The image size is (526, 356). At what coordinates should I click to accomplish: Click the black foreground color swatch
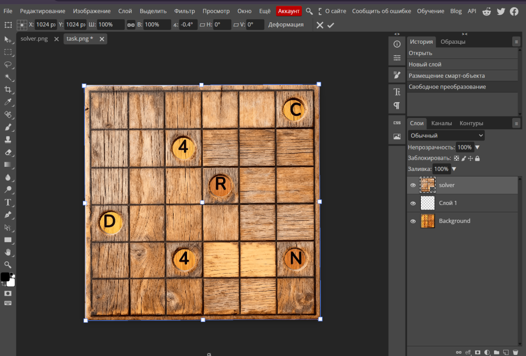[x=5, y=277]
